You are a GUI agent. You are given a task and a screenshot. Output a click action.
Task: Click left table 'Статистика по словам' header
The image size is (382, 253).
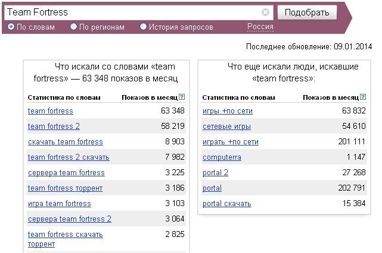[64, 97]
